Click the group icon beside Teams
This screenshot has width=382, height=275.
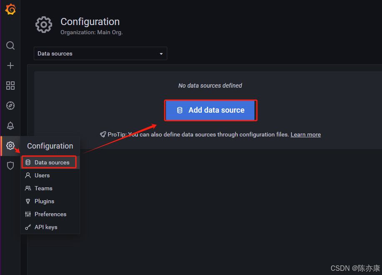click(28, 188)
